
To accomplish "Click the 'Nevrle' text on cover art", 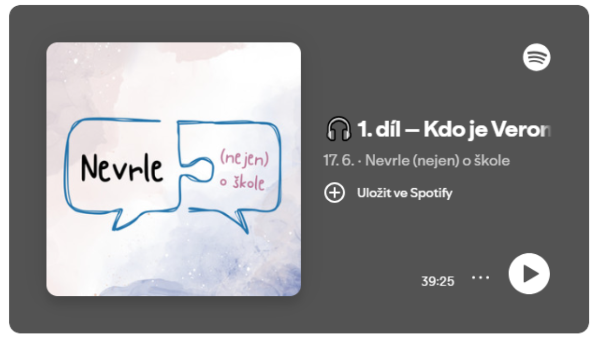I will 122,167.
